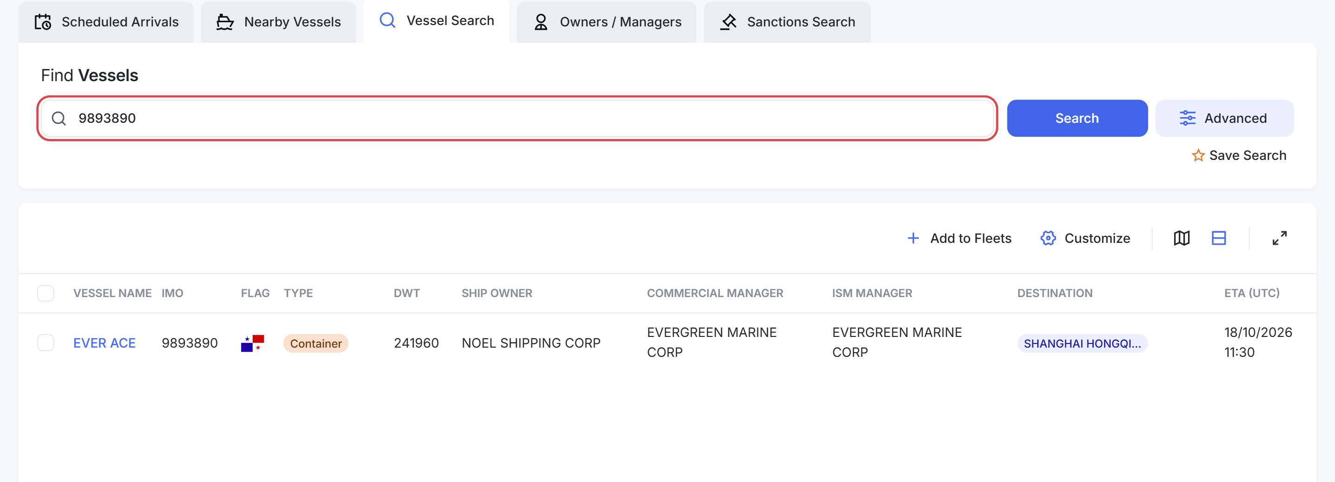Click the Panama flag icon
This screenshot has width=1335, height=482.
click(x=252, y=343)
